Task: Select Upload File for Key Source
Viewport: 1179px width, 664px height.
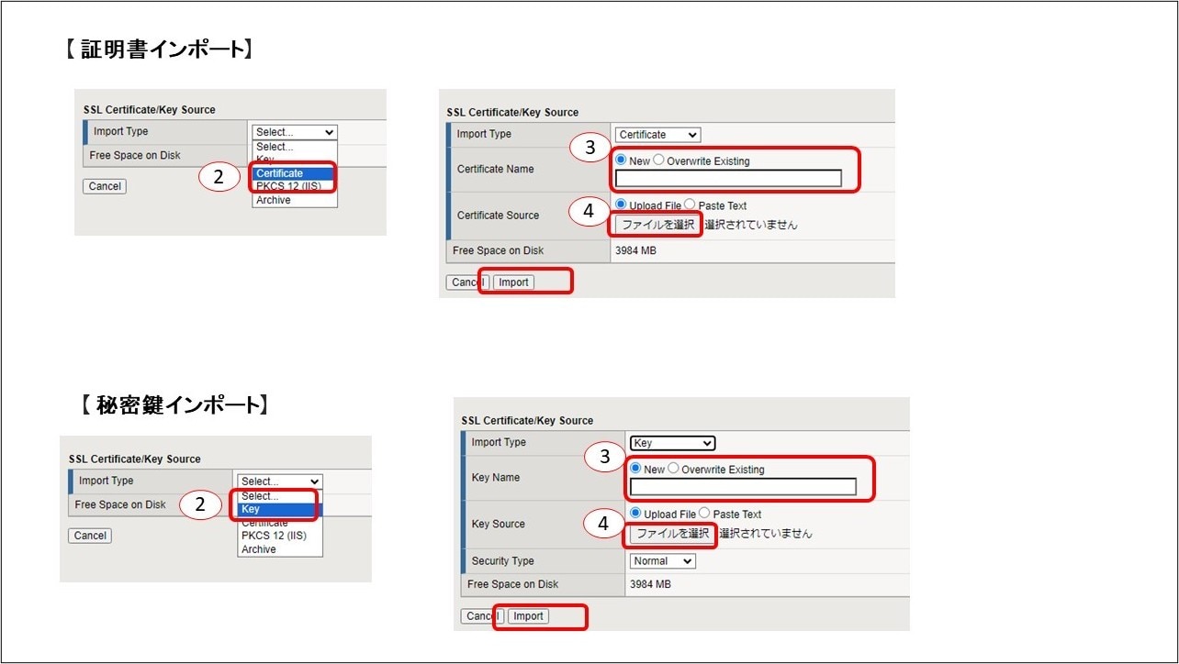Action: coord(636,514)
